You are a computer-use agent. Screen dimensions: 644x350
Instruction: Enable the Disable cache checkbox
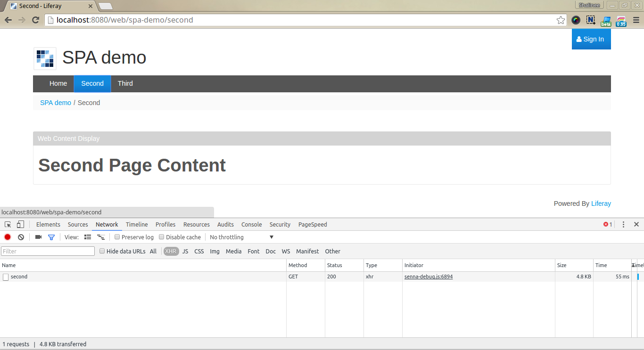[162, 237]
